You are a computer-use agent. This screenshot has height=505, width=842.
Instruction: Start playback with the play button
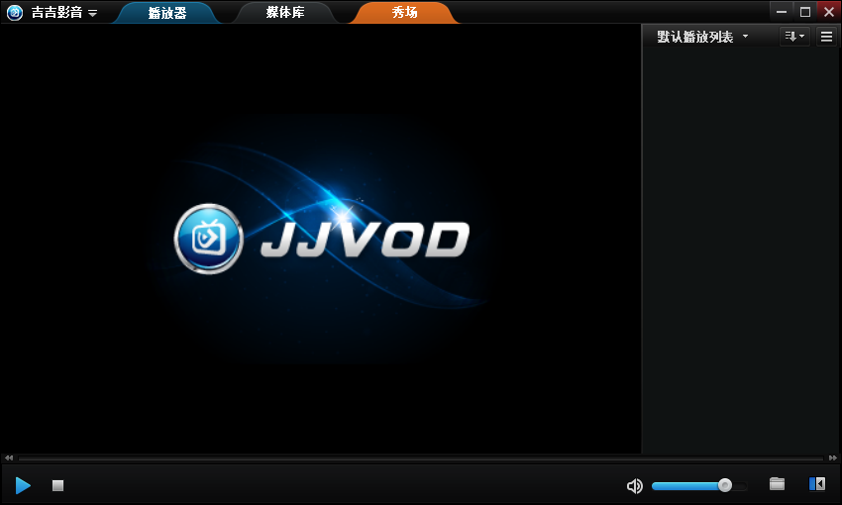pyautogui.click(x=23, y=485)
